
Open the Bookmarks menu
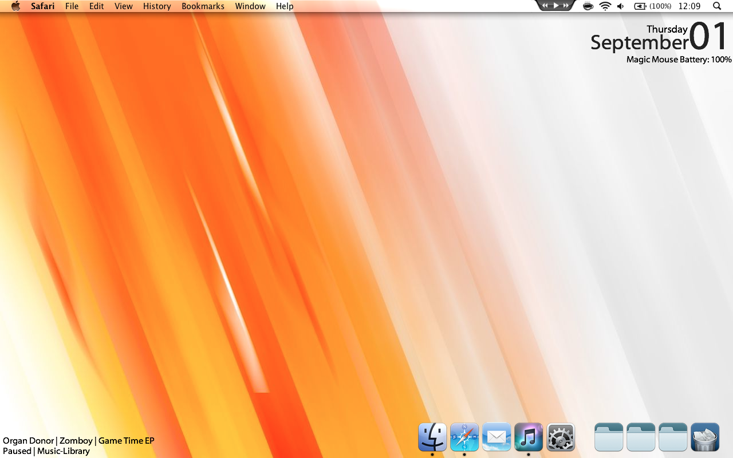tap(203, 6)
